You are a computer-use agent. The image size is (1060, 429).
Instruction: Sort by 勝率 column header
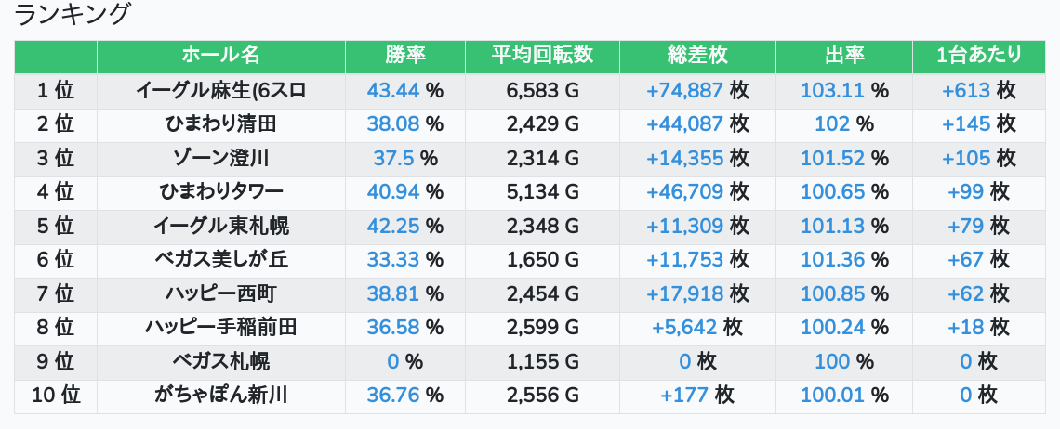pos(404,56)
